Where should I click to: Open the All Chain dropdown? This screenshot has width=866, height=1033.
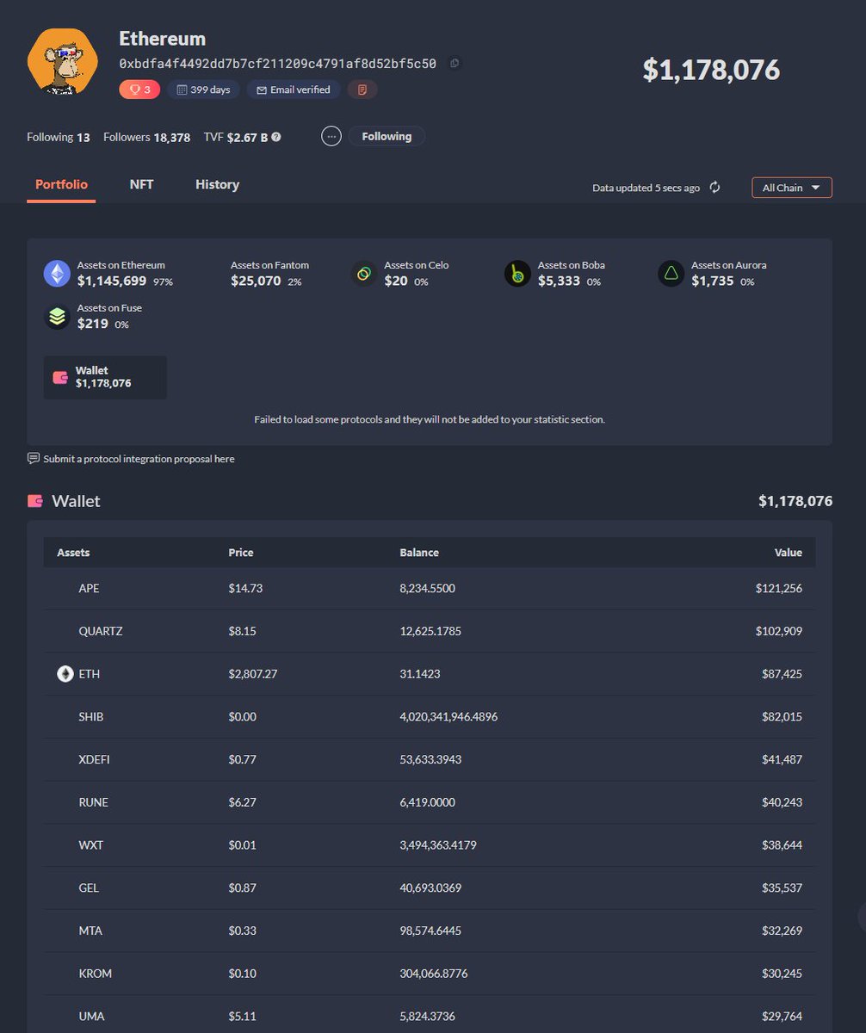[792, 187]
